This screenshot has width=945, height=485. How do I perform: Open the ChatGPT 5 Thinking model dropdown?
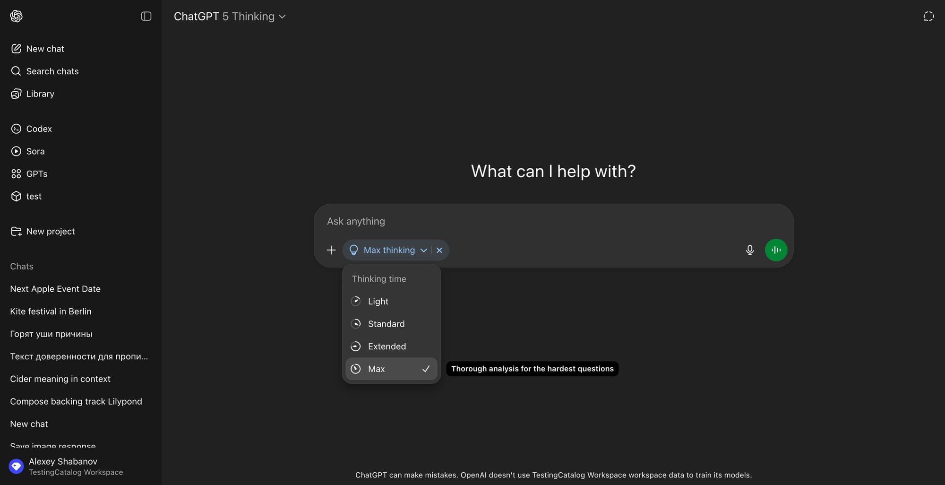[230, 17]
